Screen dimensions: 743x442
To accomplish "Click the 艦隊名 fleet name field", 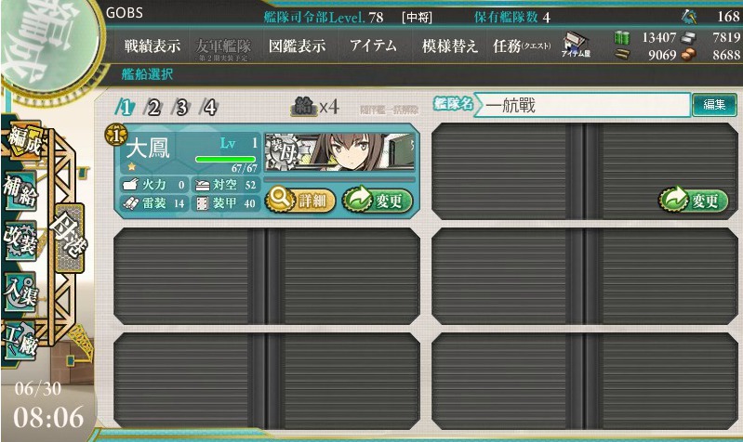I will (x=582, y=105).
